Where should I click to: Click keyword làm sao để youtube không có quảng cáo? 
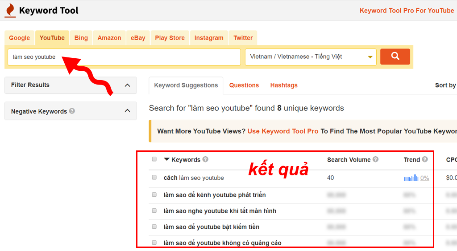222,243
